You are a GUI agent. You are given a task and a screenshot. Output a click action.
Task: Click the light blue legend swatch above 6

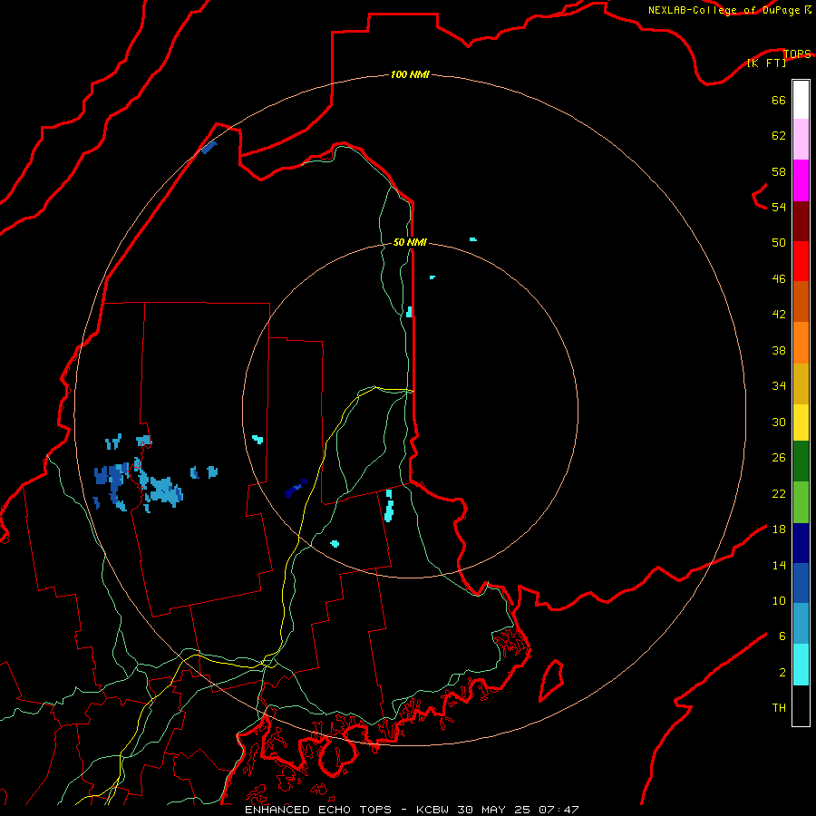pyautogui.click(x=801, y=624)
